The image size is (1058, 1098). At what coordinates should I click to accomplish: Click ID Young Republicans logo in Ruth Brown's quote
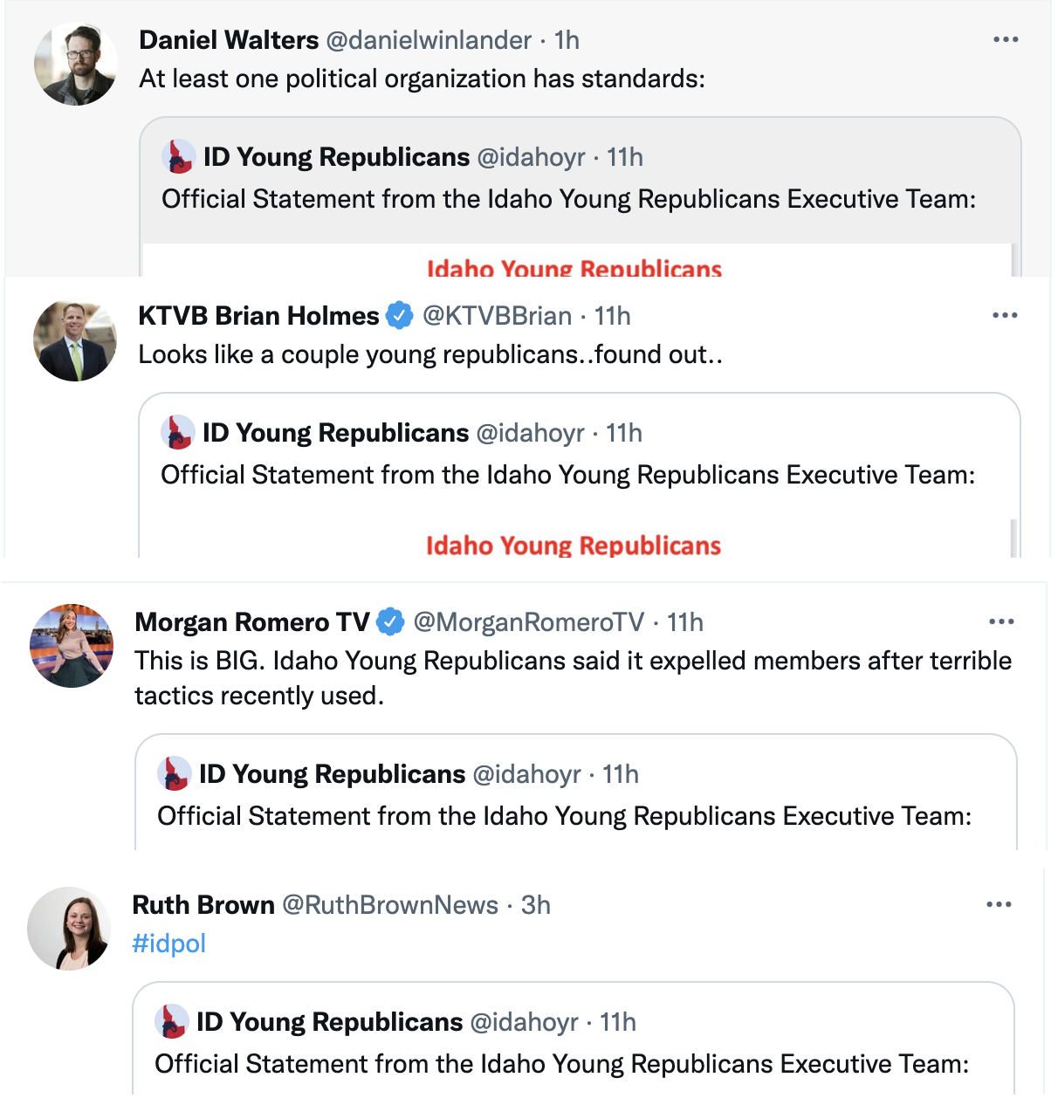point(171,1021)
